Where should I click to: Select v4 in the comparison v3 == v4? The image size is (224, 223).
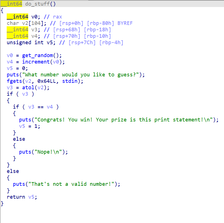(x=50, y=107)
